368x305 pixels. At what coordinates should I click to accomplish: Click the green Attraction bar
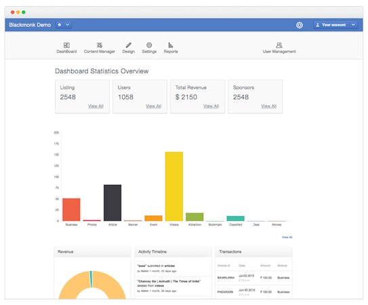point(195,217)
